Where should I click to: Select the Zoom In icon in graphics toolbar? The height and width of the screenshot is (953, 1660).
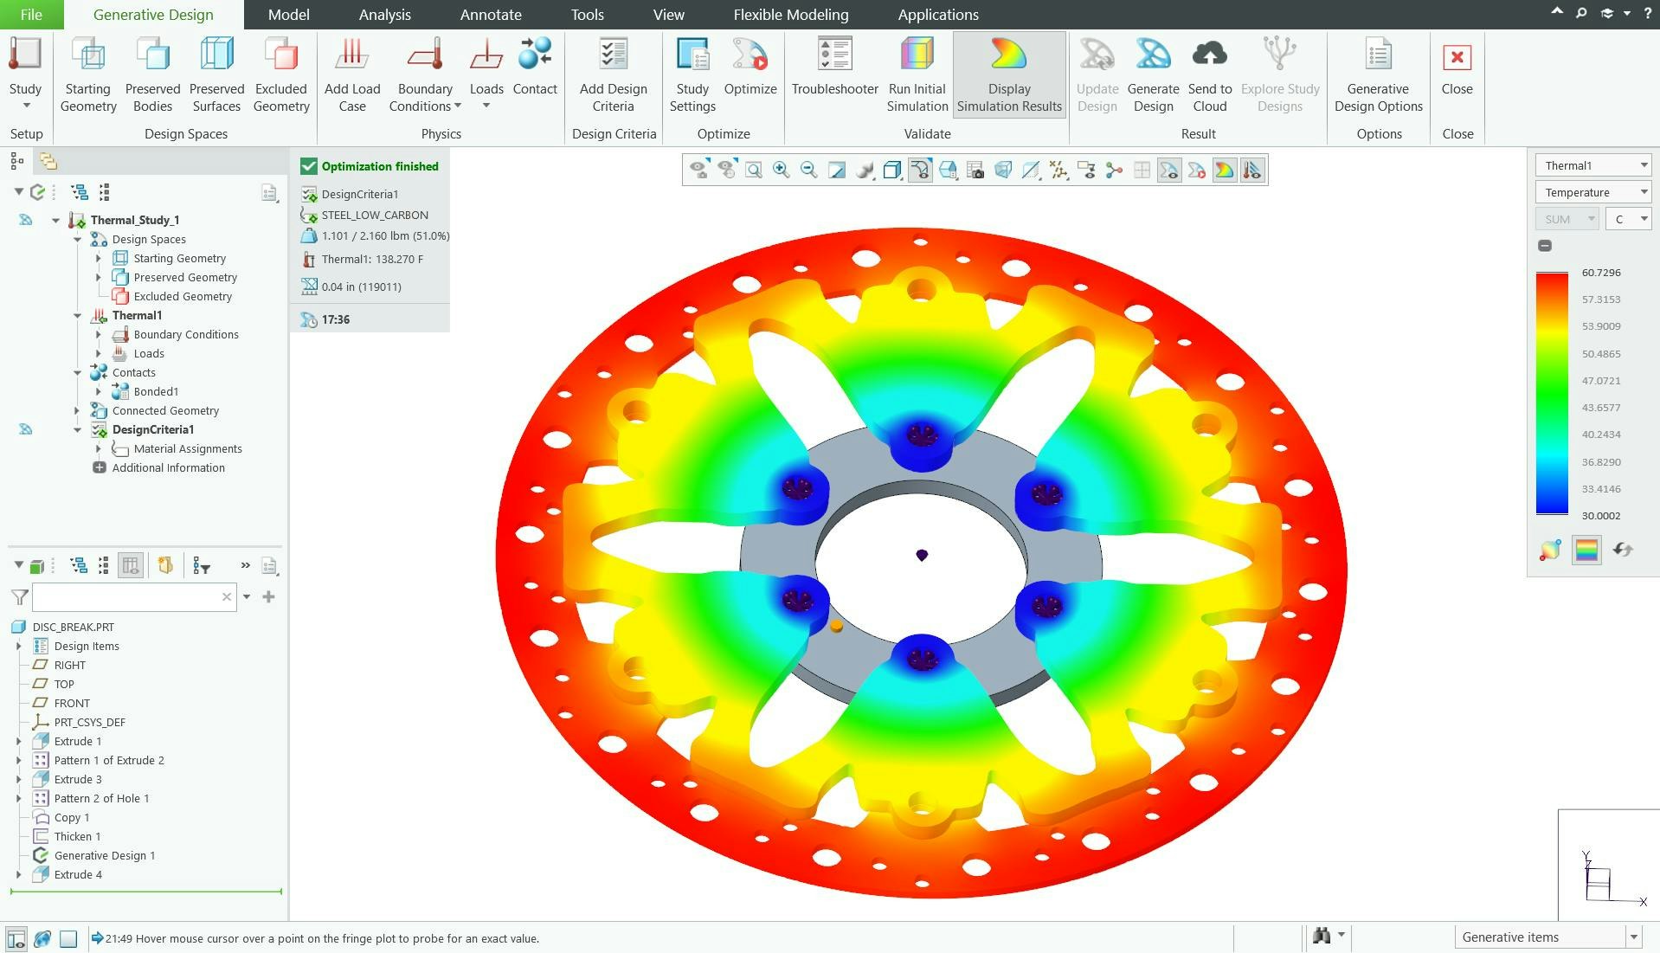781,170
